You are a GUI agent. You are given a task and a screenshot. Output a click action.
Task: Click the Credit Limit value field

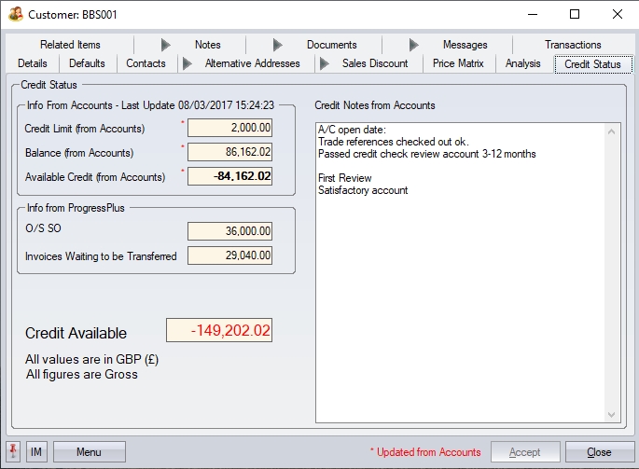point(230,128)
